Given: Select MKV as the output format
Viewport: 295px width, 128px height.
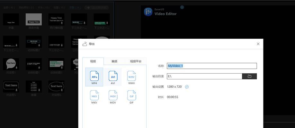Looking at the screenshot, I should 94,96.
